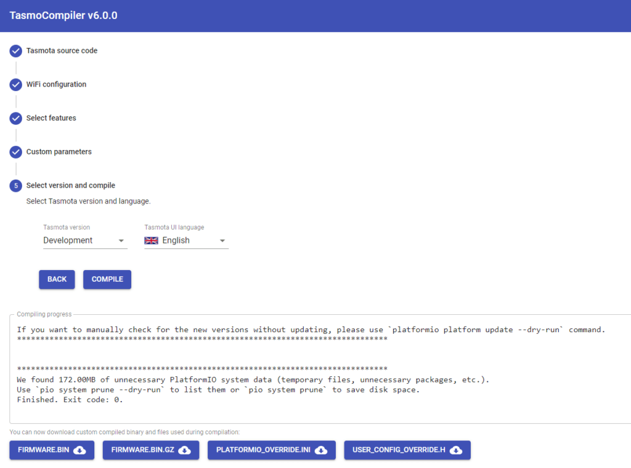Click the British flag icon in language selector
The height and width of the screenshot is (468, 631).
point(151,240)
